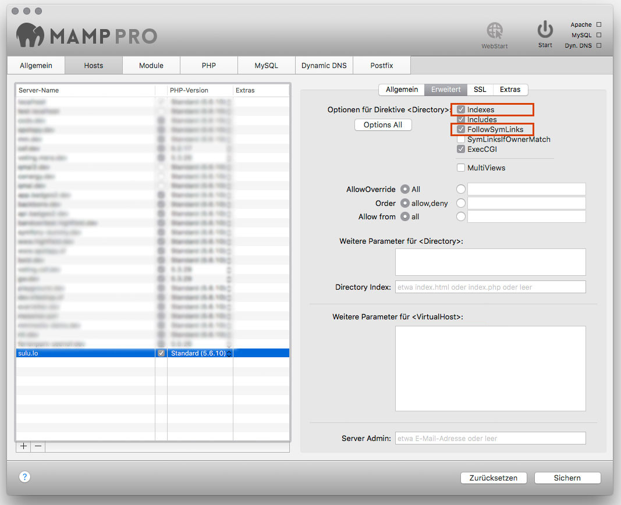Switch to the Allgemein main tab
Screen dimensions: 621x505
pos(36,65)
